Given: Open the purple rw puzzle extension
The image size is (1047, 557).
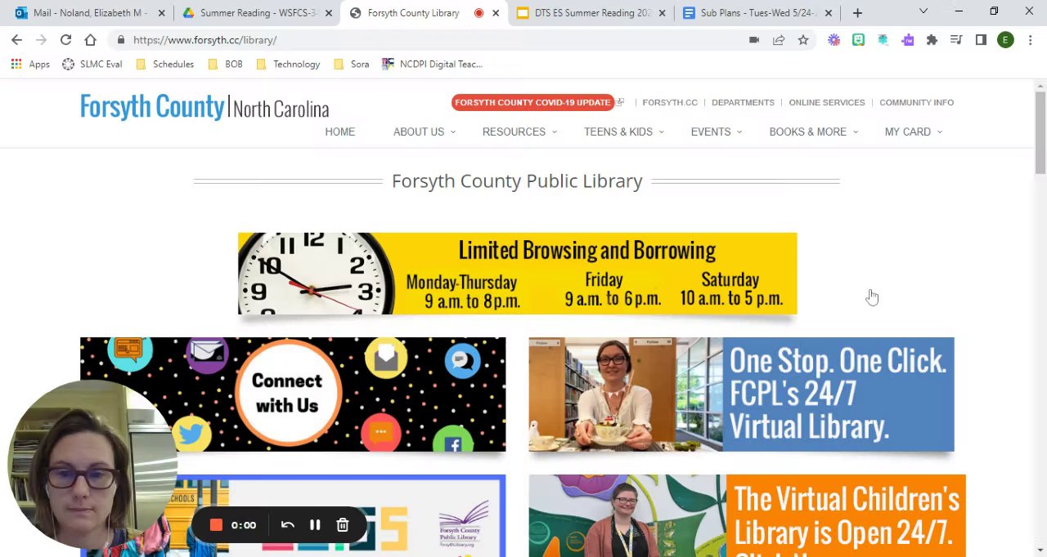Looking at the screenshot, I should (907, 39).
